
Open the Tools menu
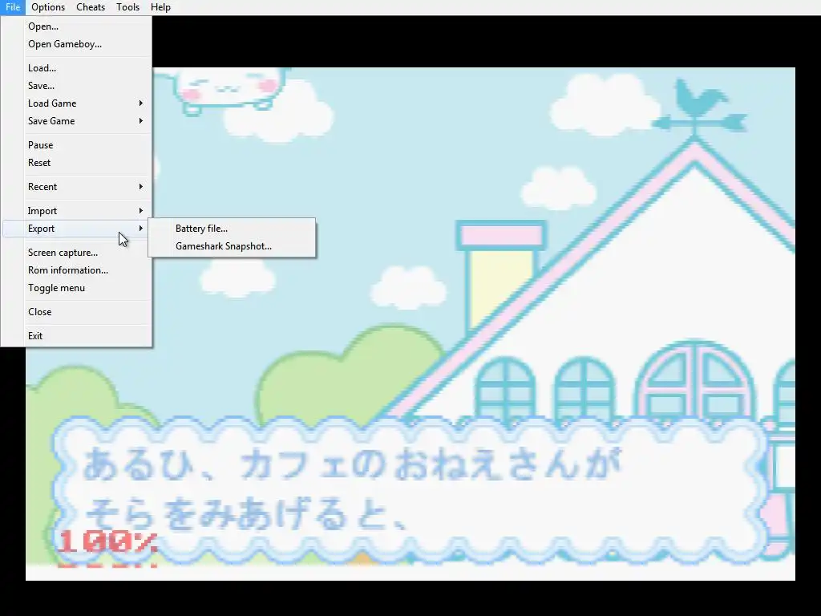tap(127, 7)
